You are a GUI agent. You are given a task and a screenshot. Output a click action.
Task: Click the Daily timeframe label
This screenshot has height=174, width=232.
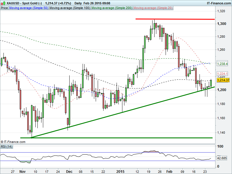(x=78, y=3)
